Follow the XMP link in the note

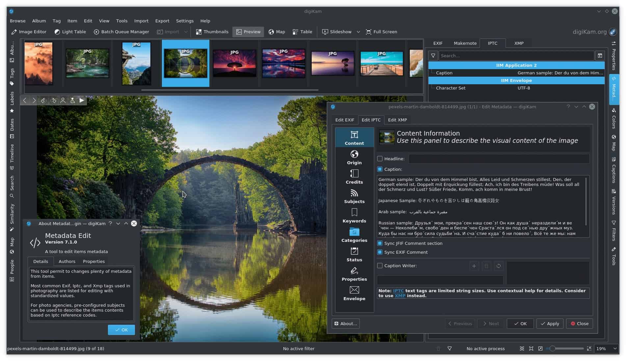point(400,296)
